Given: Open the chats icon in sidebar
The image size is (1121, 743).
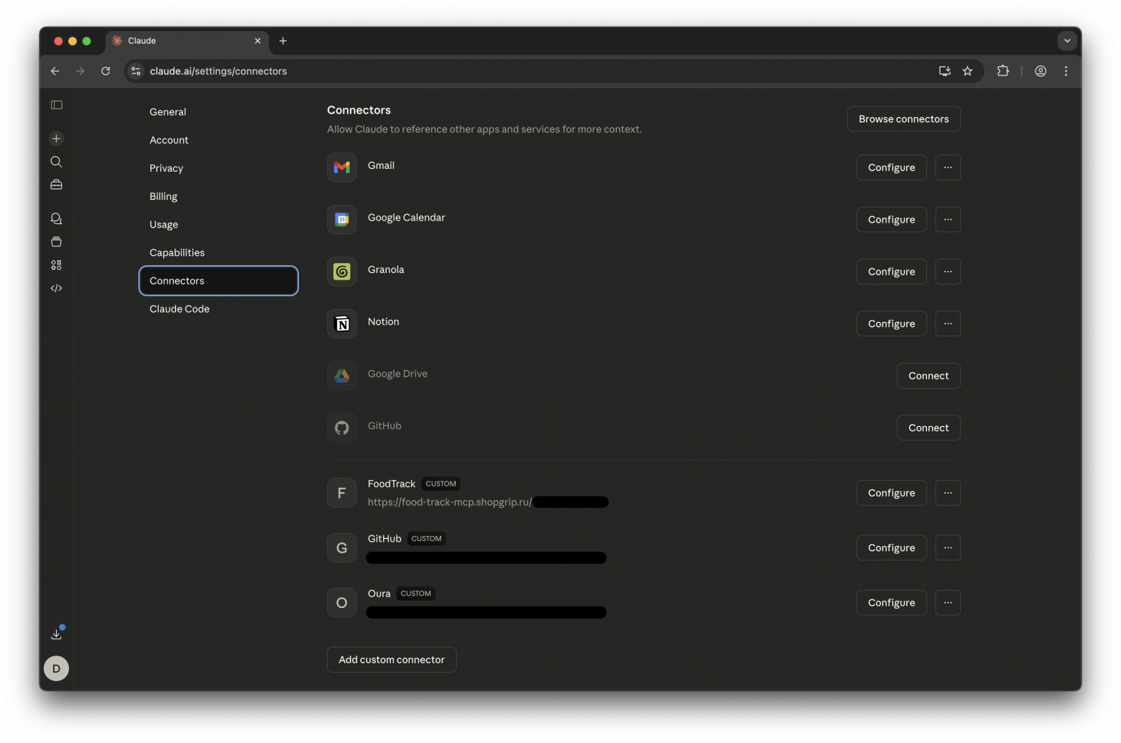Looking at the screenshot, I should tap(57, 218).
